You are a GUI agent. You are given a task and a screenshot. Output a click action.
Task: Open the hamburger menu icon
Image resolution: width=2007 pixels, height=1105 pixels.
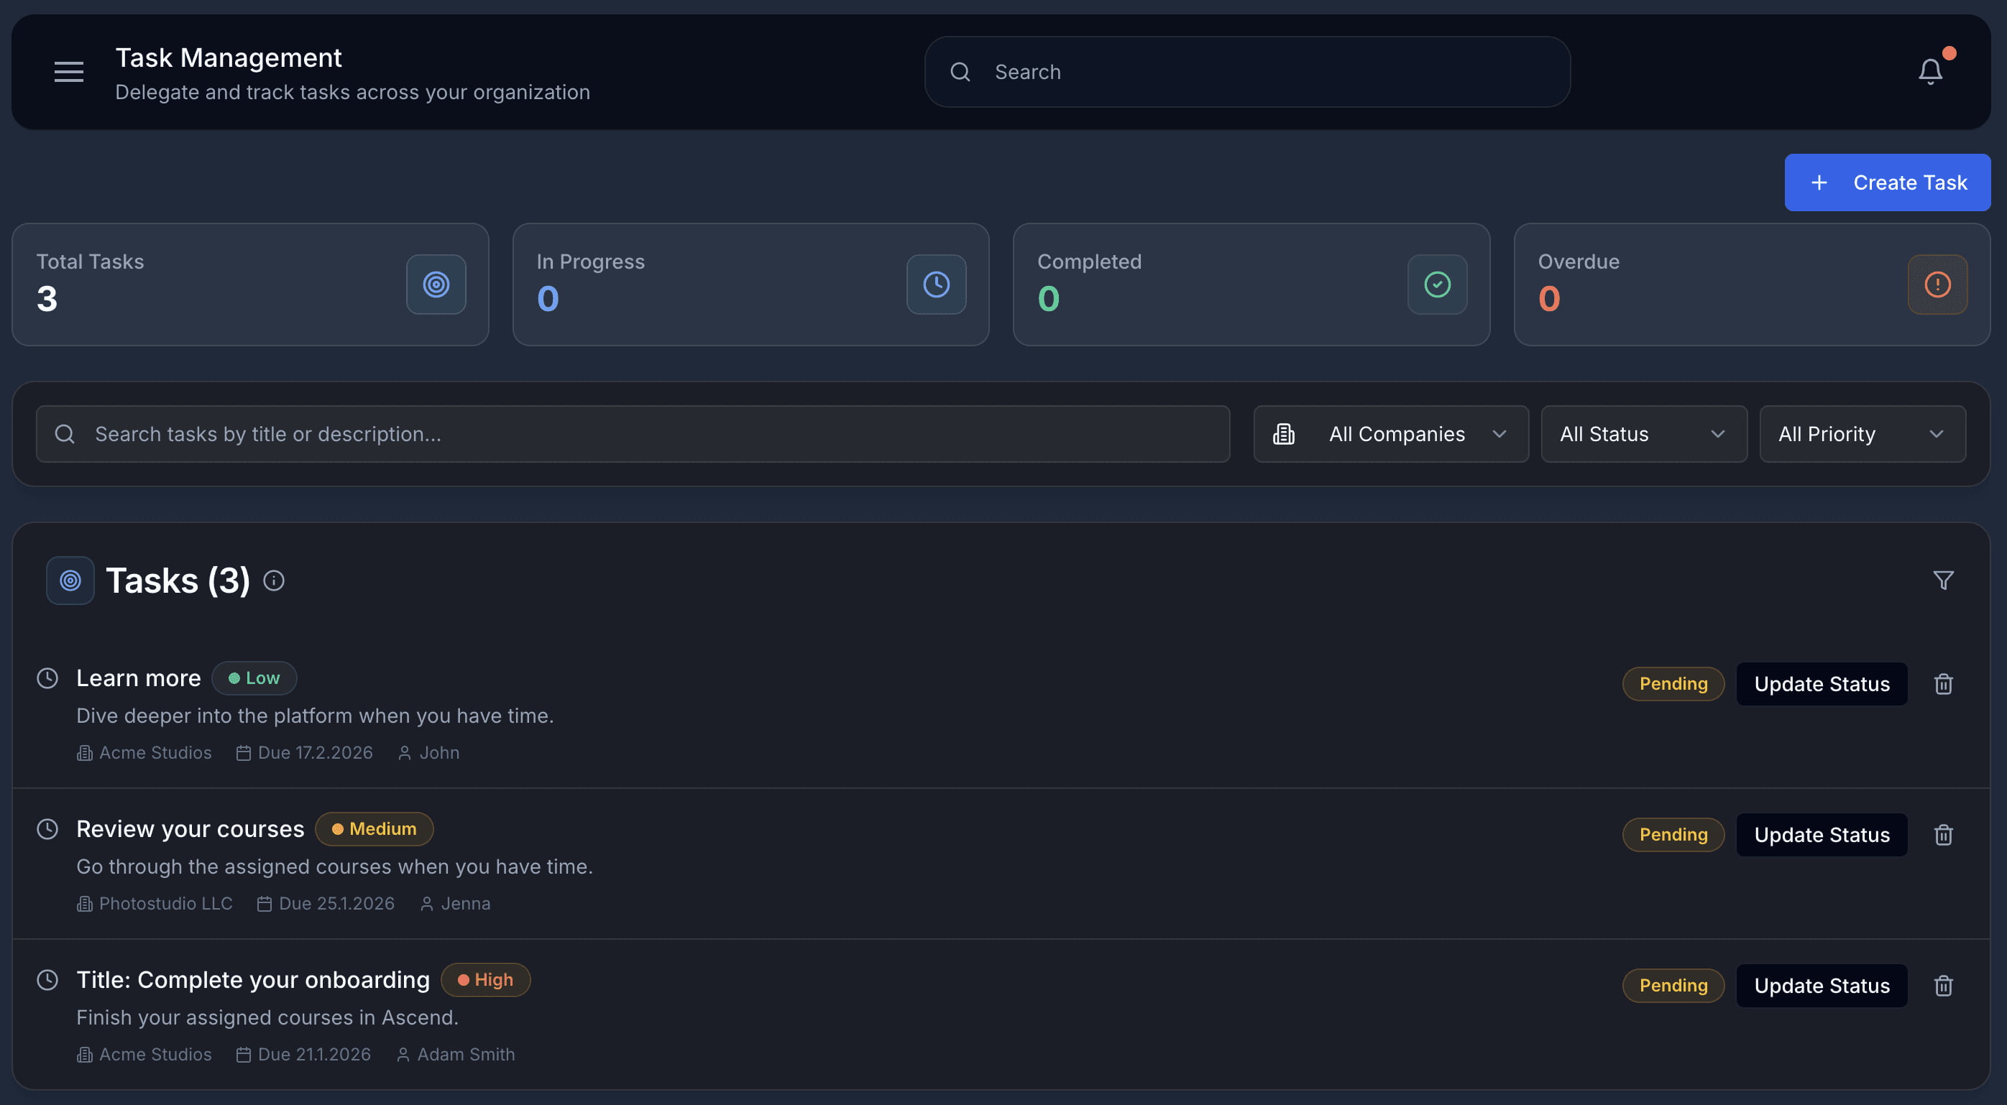[68, 72]
